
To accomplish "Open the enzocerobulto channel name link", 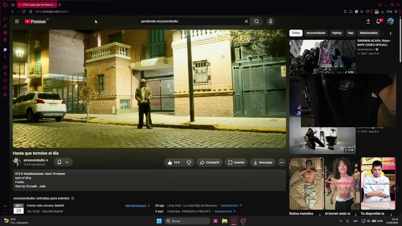I will pyautogui.click(x=34, y=160).
